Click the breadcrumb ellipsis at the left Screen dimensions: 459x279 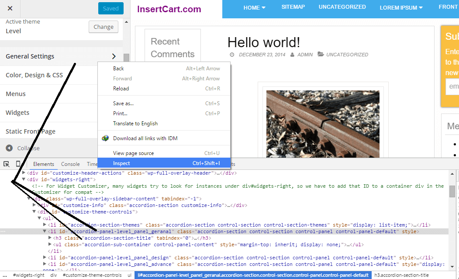pos(4,275)
